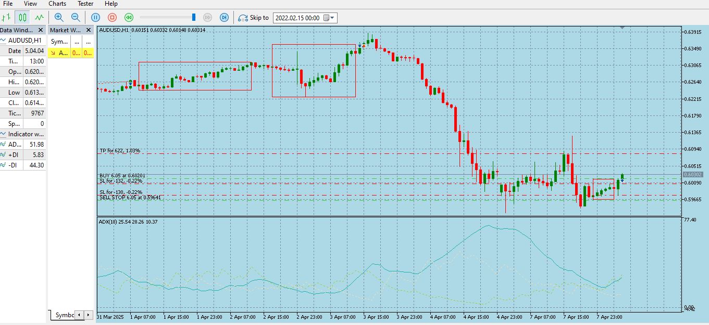Click the skip-to-end playback icon
This screenshot has width=709, height=325.
click(224, 17)
